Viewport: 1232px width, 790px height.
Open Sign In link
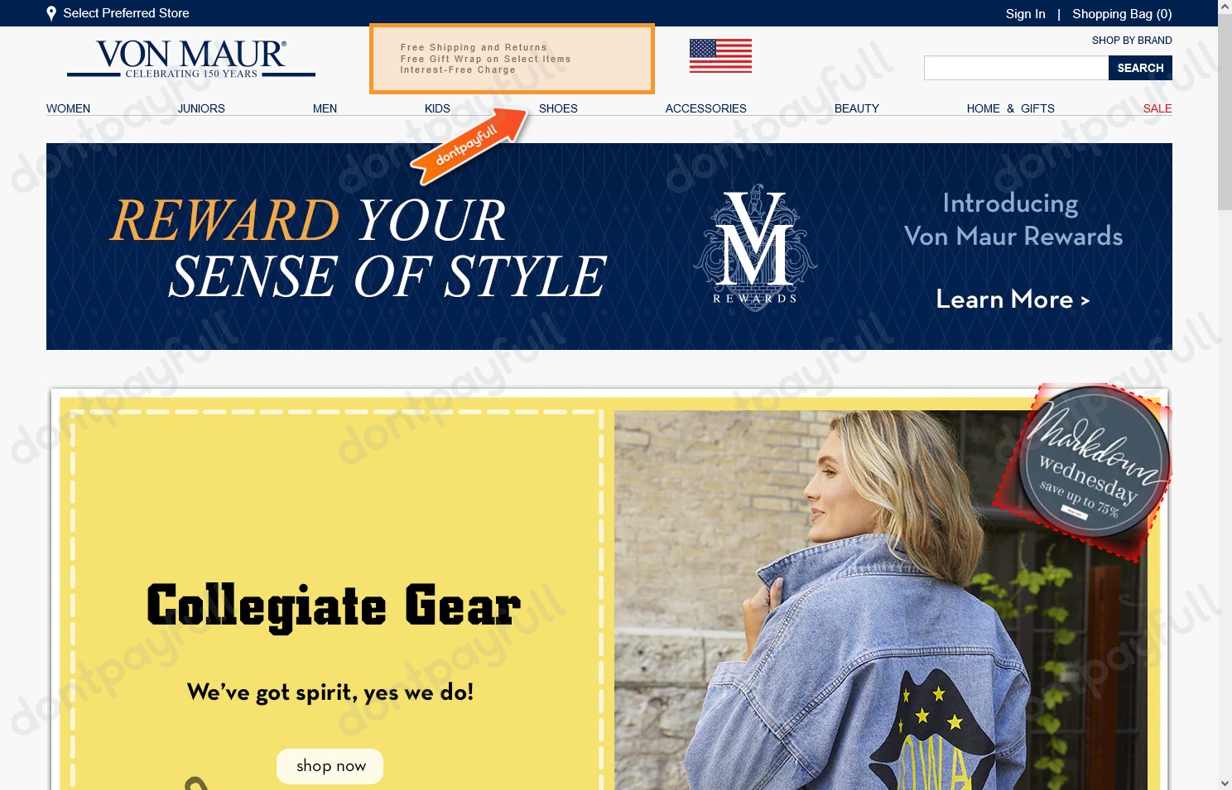tap(1025, 13)
